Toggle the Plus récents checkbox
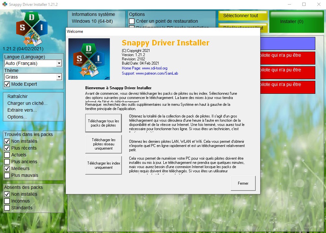326x233 pixels. tap(7, 148)
